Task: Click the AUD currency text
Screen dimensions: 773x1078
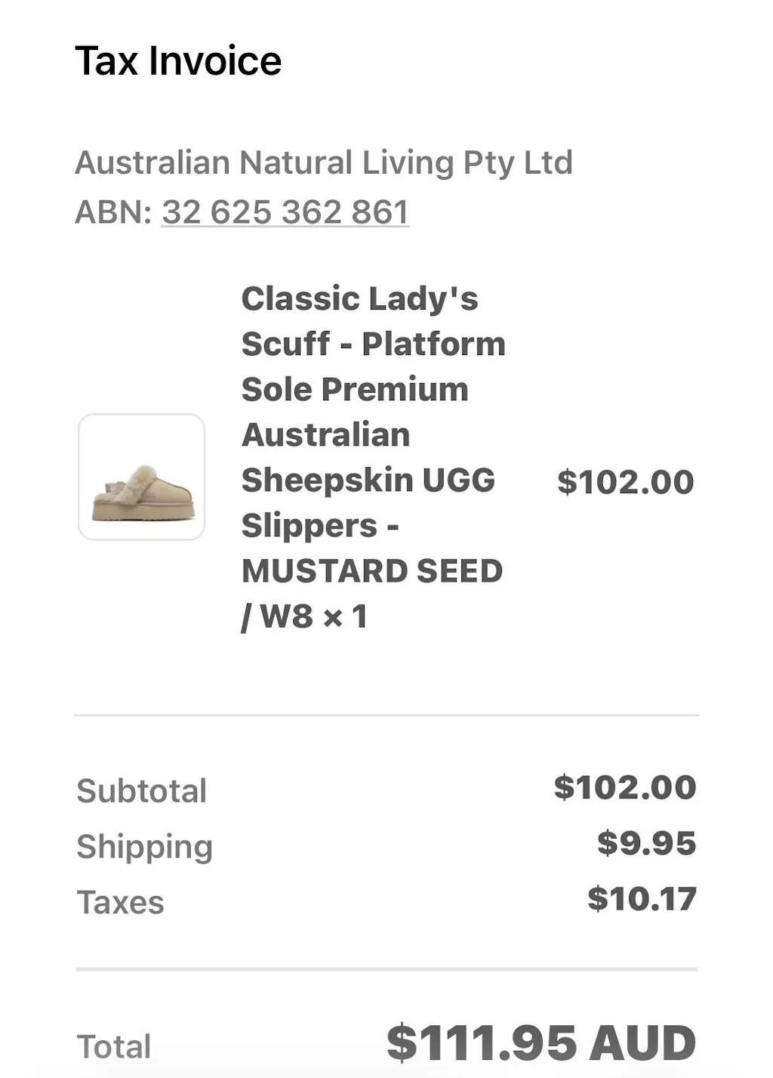Action: coord(642,1043)
